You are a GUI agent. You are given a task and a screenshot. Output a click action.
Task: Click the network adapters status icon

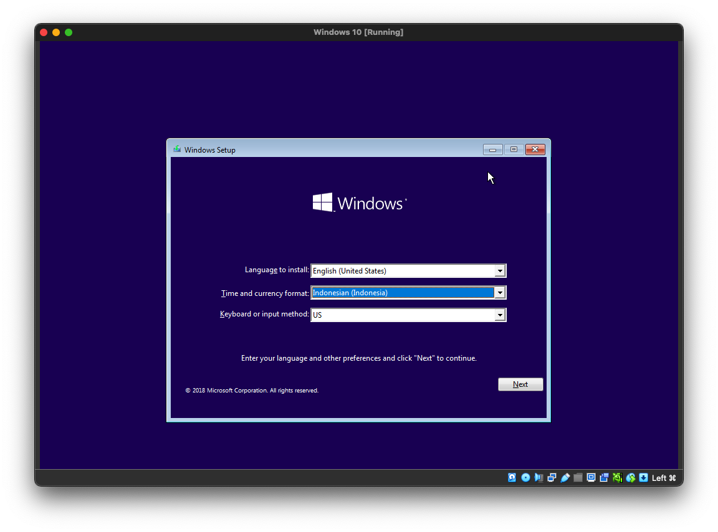pyautogui.click(x=552, y=478)
